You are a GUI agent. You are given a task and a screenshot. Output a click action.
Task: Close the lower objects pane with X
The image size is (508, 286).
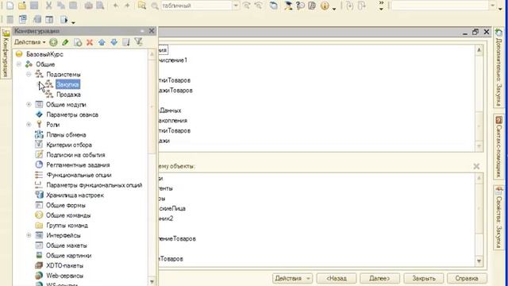(x=476, y=166)
